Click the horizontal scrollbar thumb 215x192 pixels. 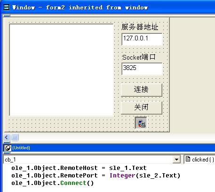click(x=15, y=138)
